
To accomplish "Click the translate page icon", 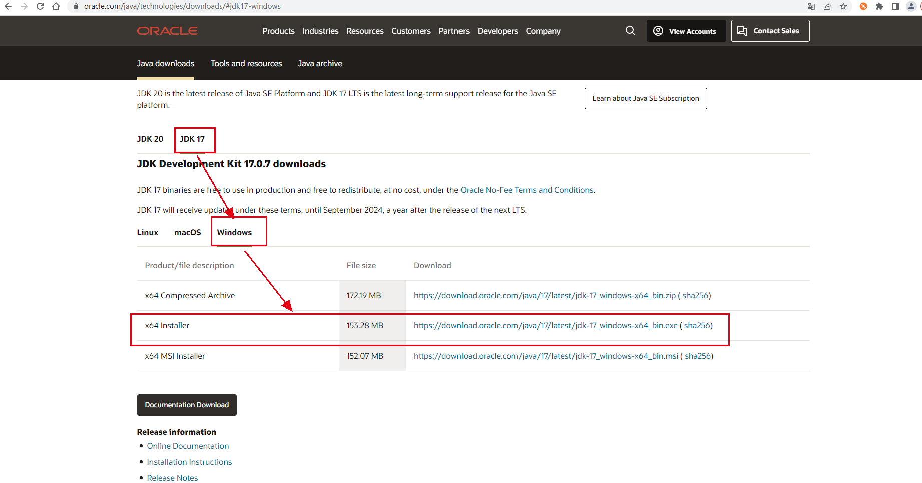I will point(811,6).
